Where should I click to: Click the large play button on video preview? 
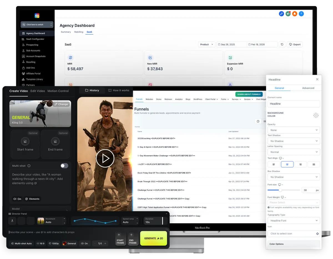(x=105, y=158)
